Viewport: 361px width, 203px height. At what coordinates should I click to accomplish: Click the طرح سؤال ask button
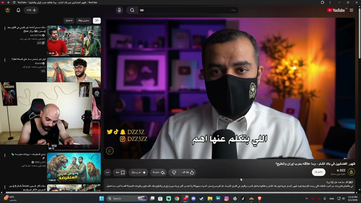click(138, 172)
